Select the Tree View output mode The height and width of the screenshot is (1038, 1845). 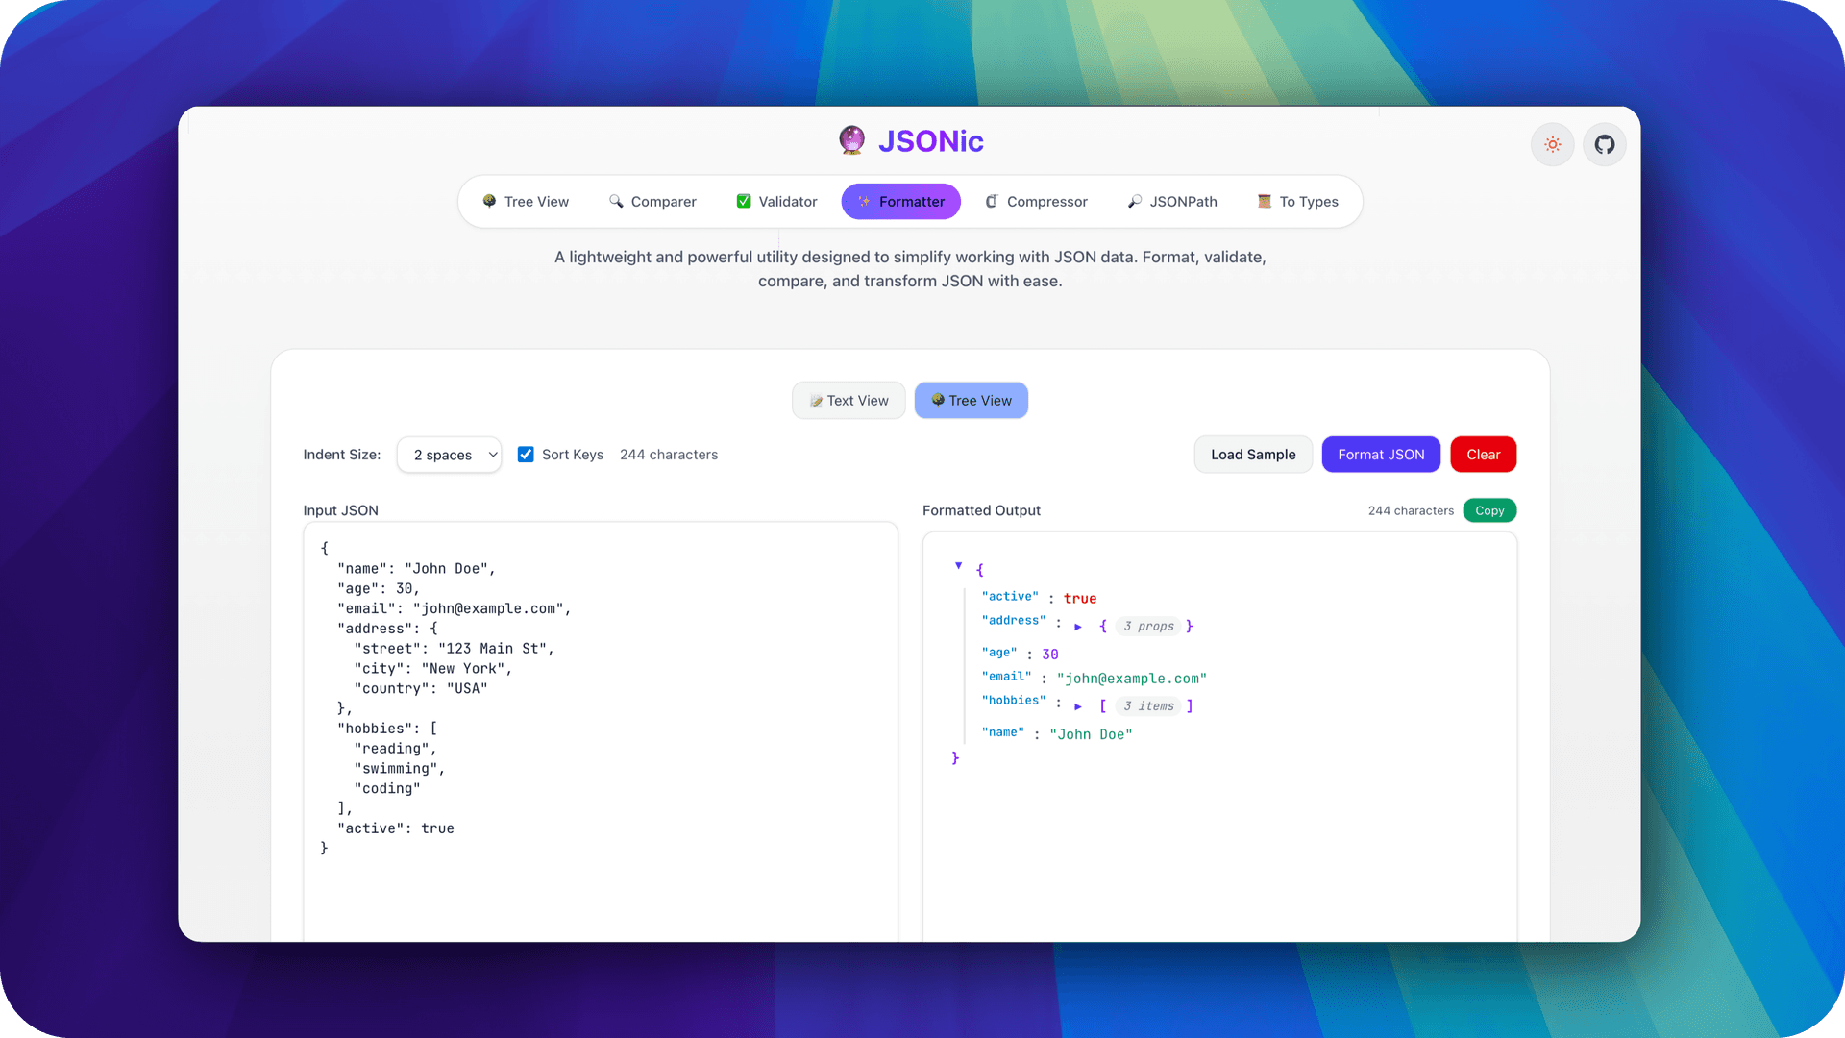pyautogui.click(x=971, y=400)
